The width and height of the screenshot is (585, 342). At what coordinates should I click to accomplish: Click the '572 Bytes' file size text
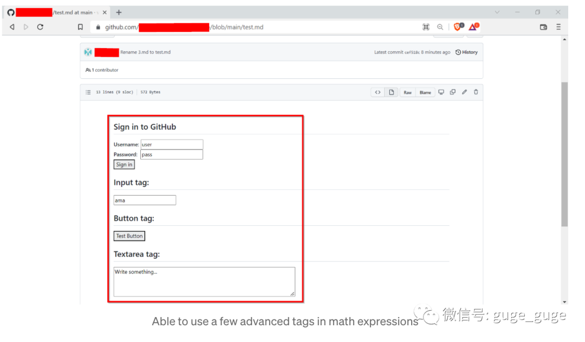[151, 92]
